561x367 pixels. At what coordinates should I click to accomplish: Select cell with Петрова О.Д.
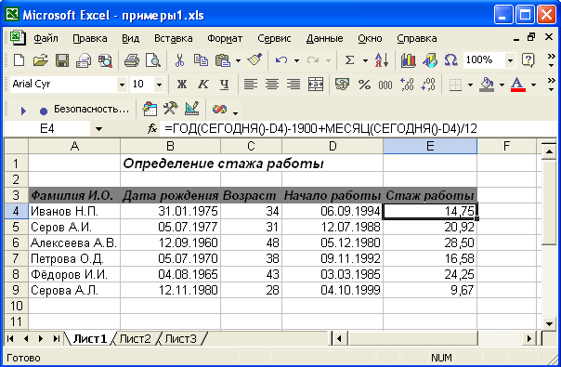pyautogui.click(x=74, y=258)
